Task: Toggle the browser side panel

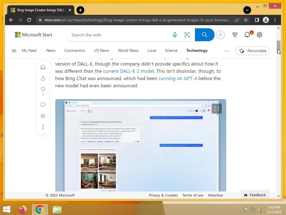Action: pyautogui.click(x=257, y=20)
